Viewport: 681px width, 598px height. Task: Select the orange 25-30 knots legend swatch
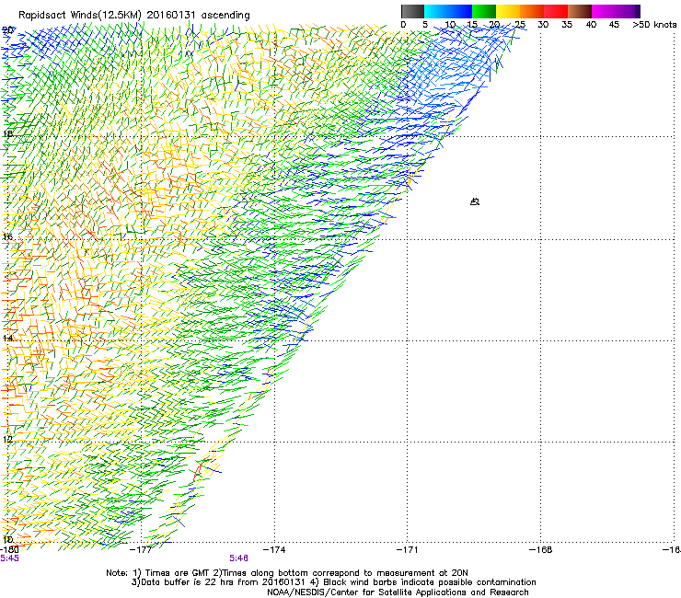(532, 11)
